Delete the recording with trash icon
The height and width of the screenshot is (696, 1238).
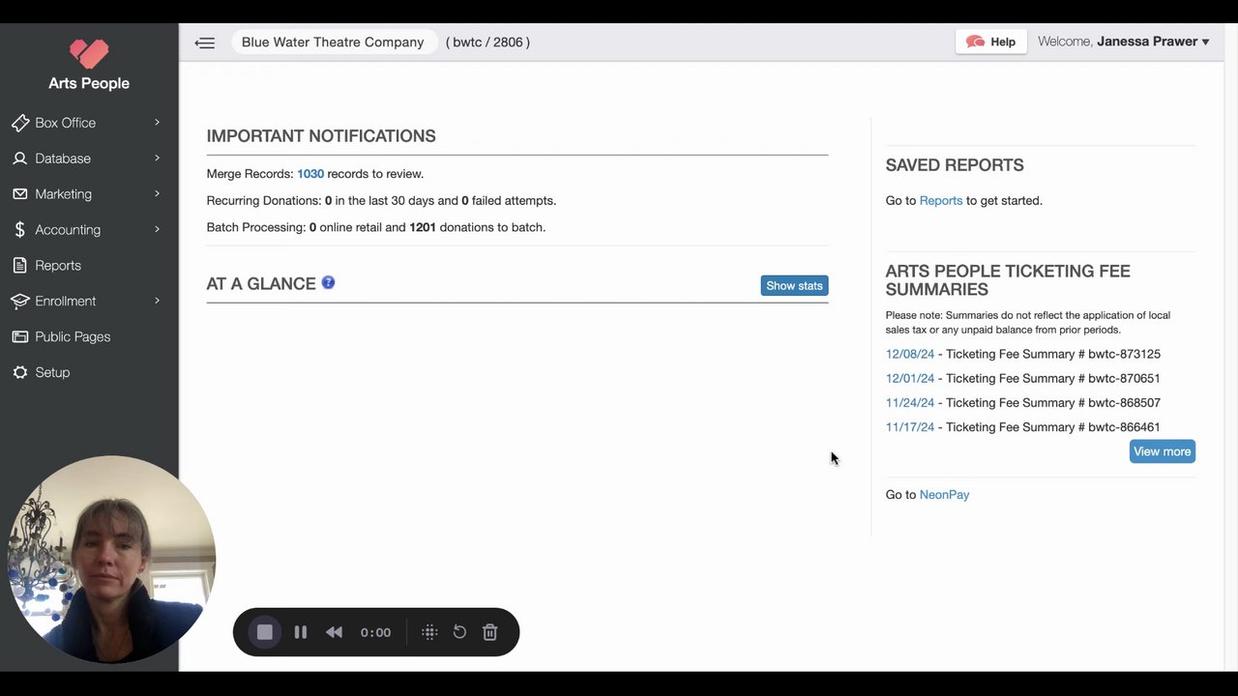[x=490, y=632]
